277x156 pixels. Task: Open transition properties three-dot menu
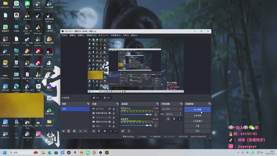point(180,119)
